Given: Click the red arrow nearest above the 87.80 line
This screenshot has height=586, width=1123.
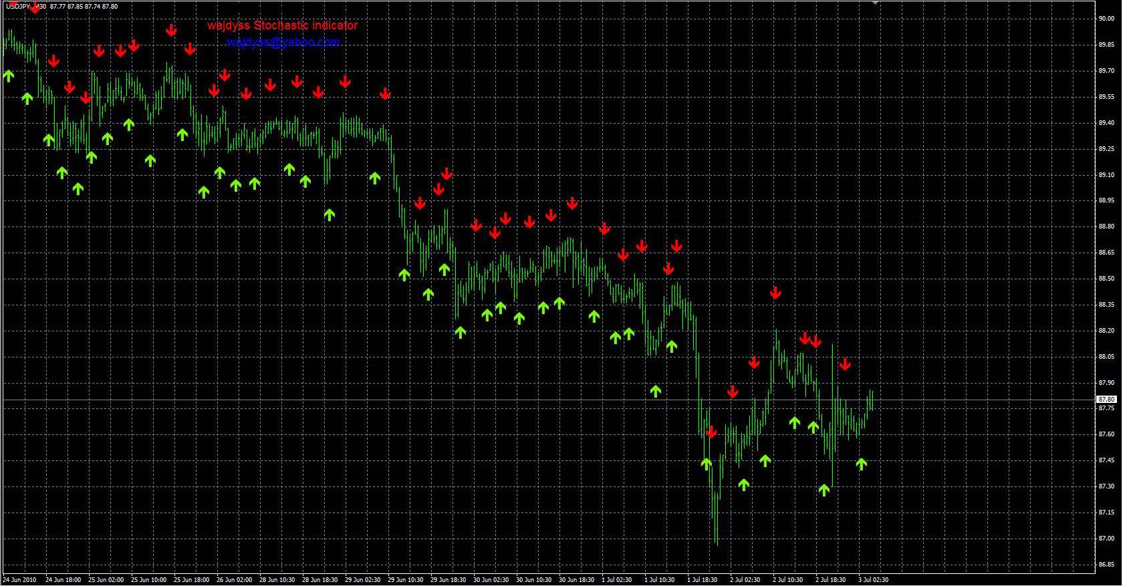Looking at the screenshot, I should [x=733, y=392].
